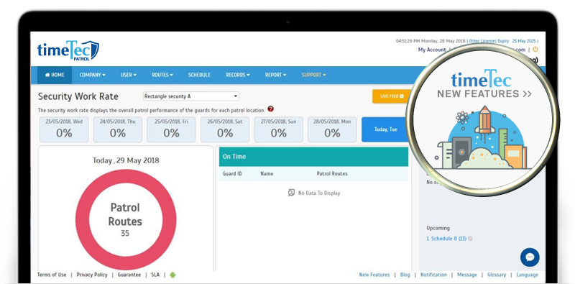The image size is (575, 284).
Task: Click the orange power logout icon
Action: point(535,49)
